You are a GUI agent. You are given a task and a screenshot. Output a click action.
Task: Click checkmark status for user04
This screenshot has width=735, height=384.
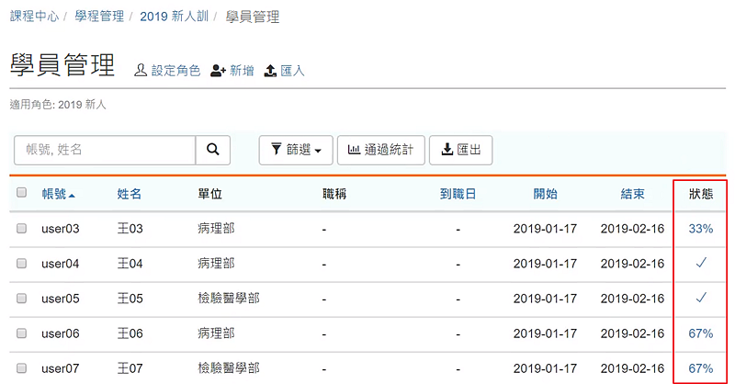coord(701,264)
